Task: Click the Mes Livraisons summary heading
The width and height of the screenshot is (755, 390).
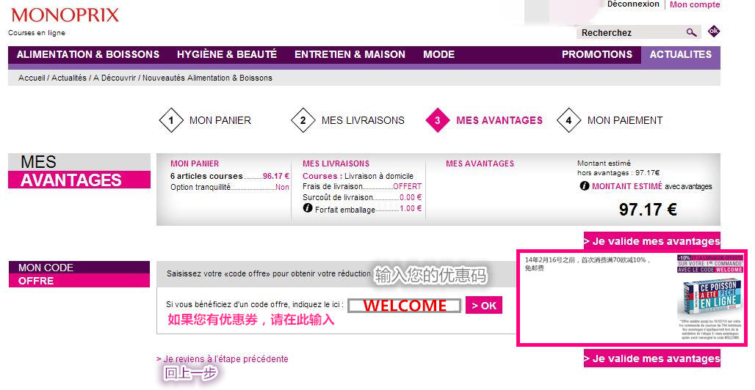Action: 336,163
